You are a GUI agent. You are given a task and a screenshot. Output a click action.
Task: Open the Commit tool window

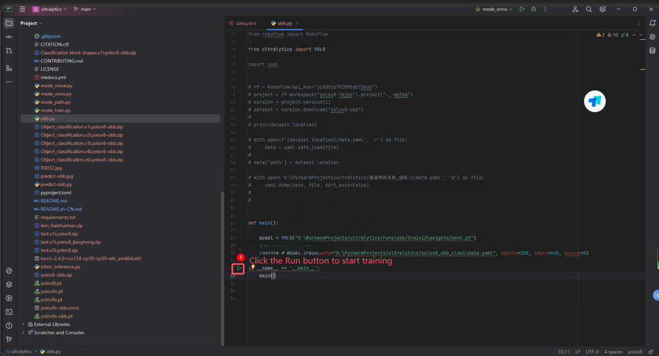point(9,37)
